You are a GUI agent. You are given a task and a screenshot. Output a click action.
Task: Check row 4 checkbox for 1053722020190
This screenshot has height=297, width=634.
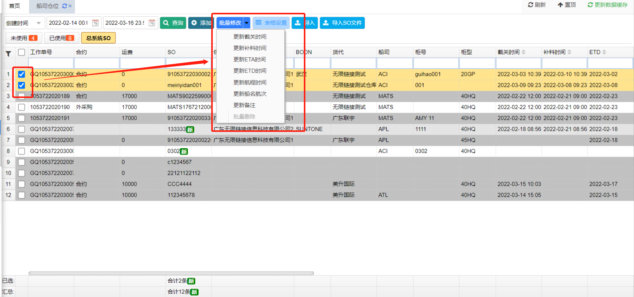(21, 107)
